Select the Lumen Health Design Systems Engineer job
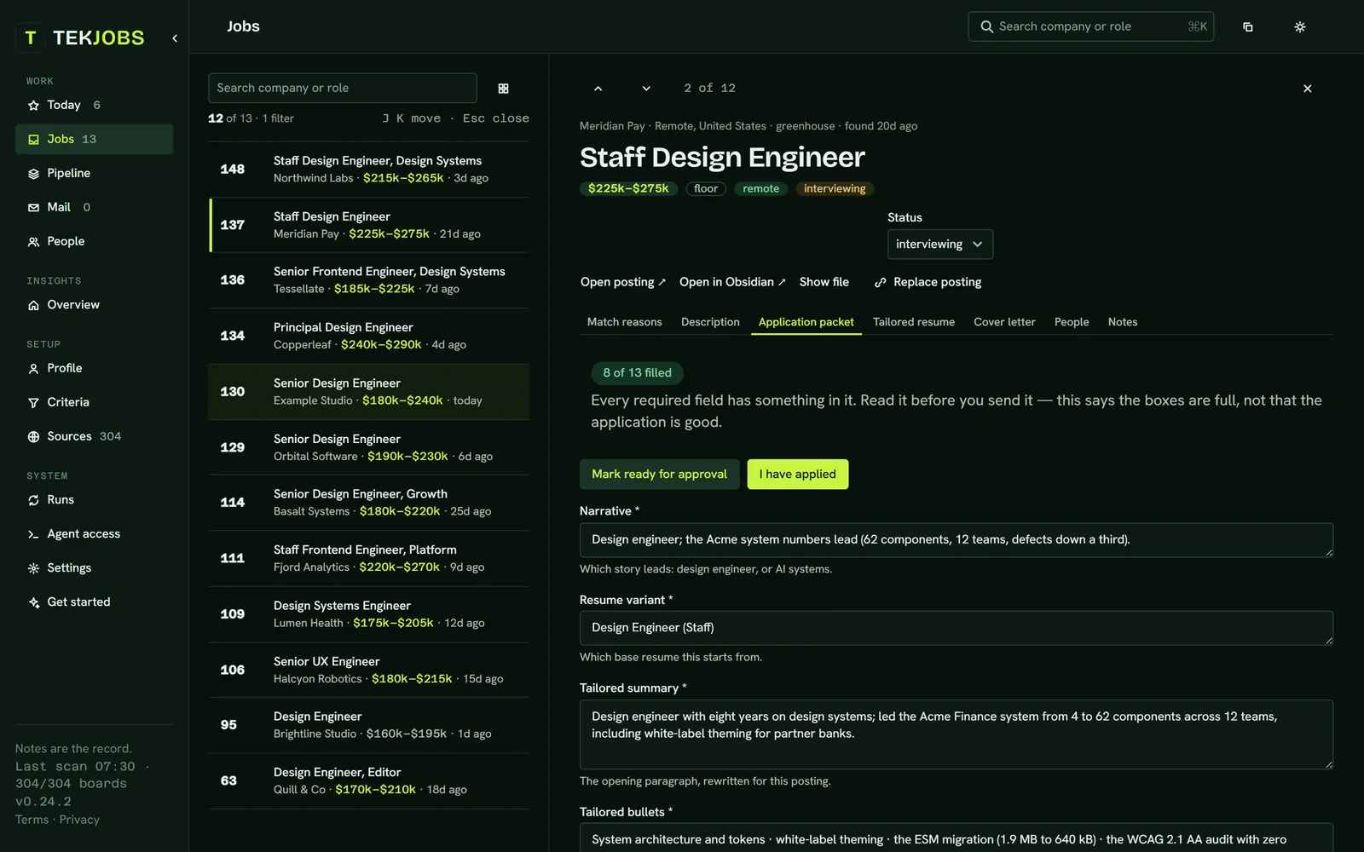The width and height of the screenshot is (1364, 852). (369, 614)
